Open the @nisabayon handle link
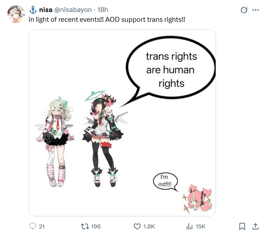This screenshot has width=267, height=236. pyautogui.click(x=73, y=10)
